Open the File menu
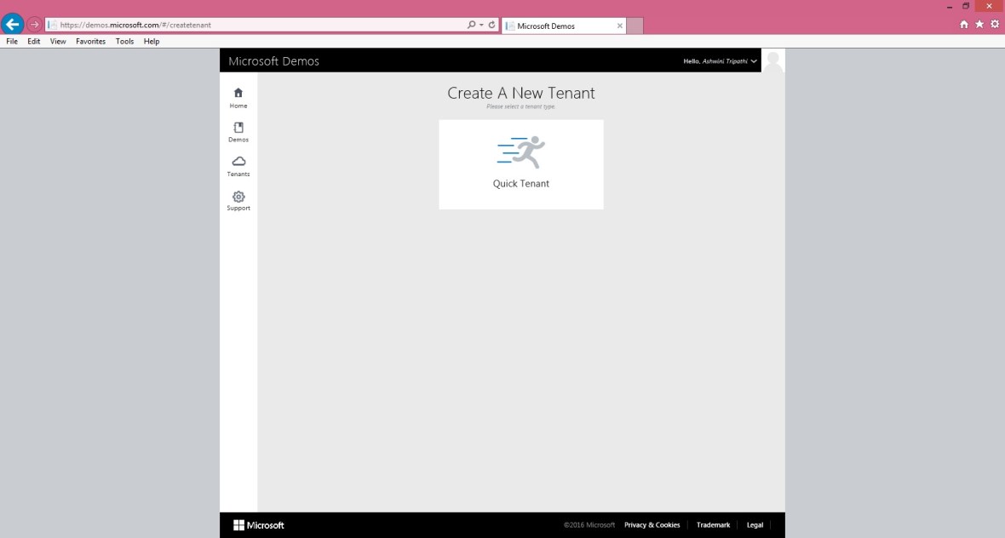The image size is (1005, 538). pyautogui.click(x=12, y=41)
